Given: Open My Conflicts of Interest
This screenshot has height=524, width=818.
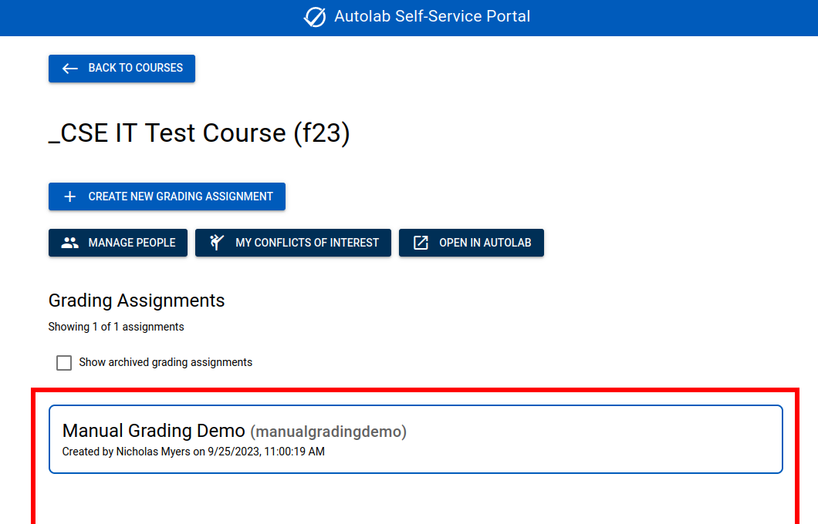Looking at the screenshot, I should click(x=293, y=243).
